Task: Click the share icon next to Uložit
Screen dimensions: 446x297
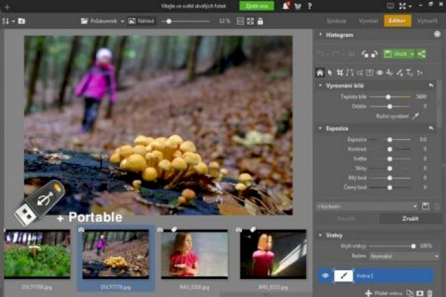Action: tap(421, 54)
